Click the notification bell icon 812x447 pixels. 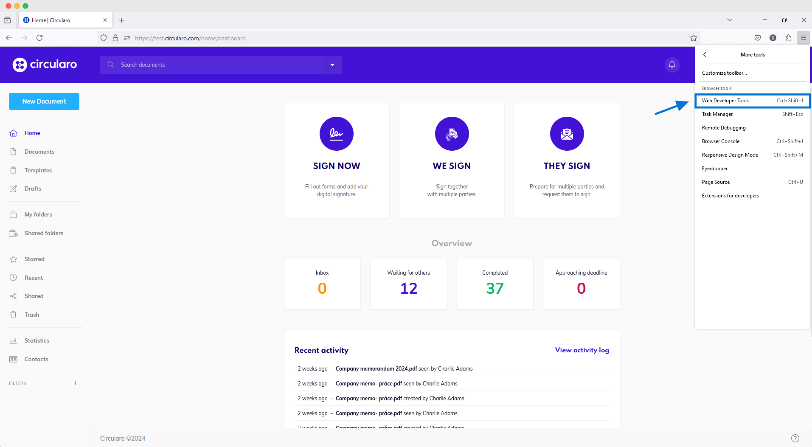tap(672, 65)
